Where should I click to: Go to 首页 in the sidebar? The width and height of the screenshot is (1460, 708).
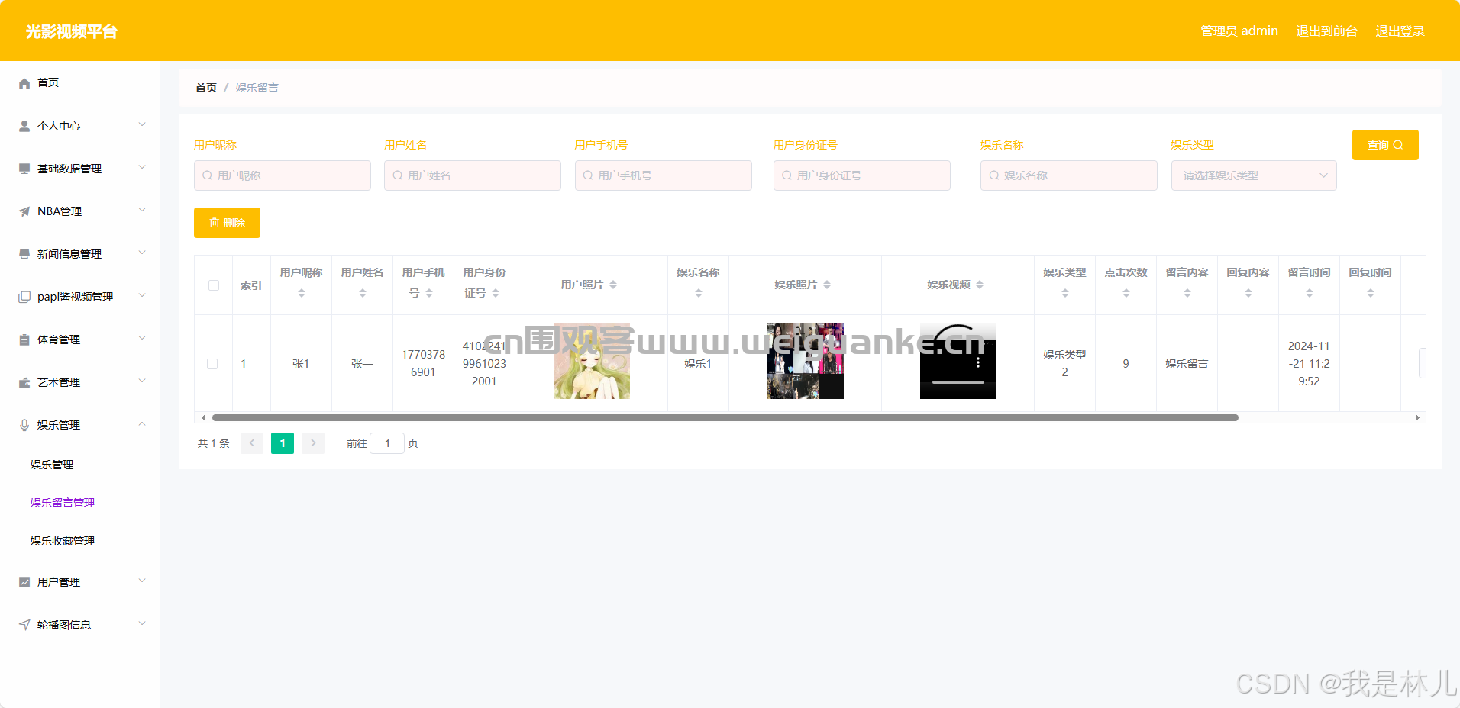pyautogui.click(x=48, y=82)
